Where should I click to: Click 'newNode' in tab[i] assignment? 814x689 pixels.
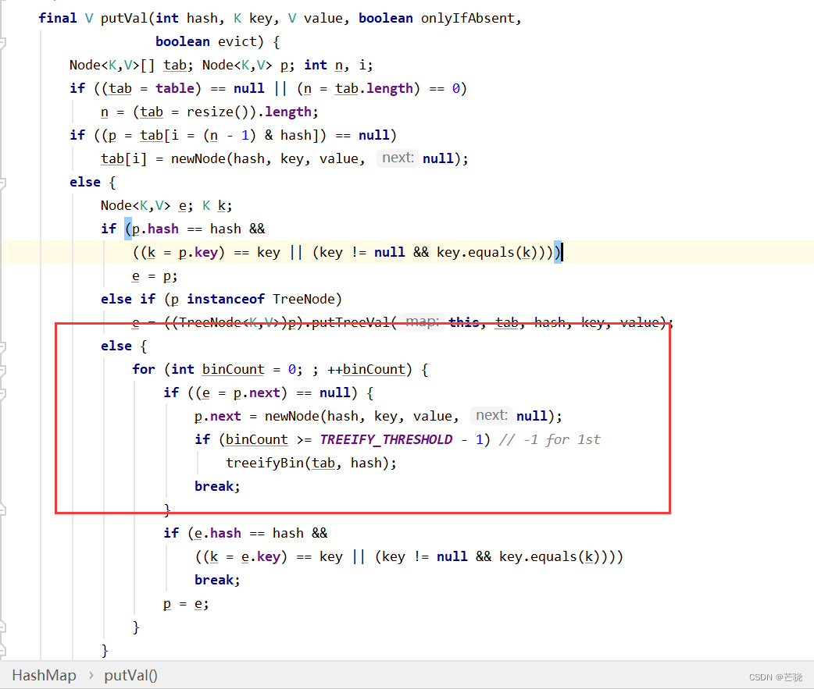[x=198, y=158]
